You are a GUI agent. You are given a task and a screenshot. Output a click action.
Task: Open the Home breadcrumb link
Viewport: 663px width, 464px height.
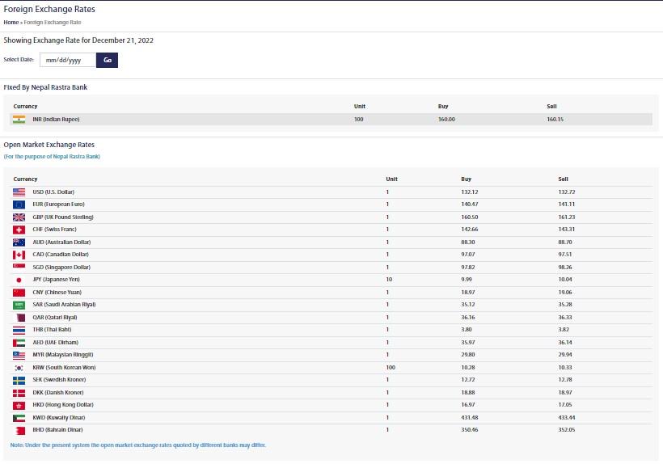tap(11, 23)
